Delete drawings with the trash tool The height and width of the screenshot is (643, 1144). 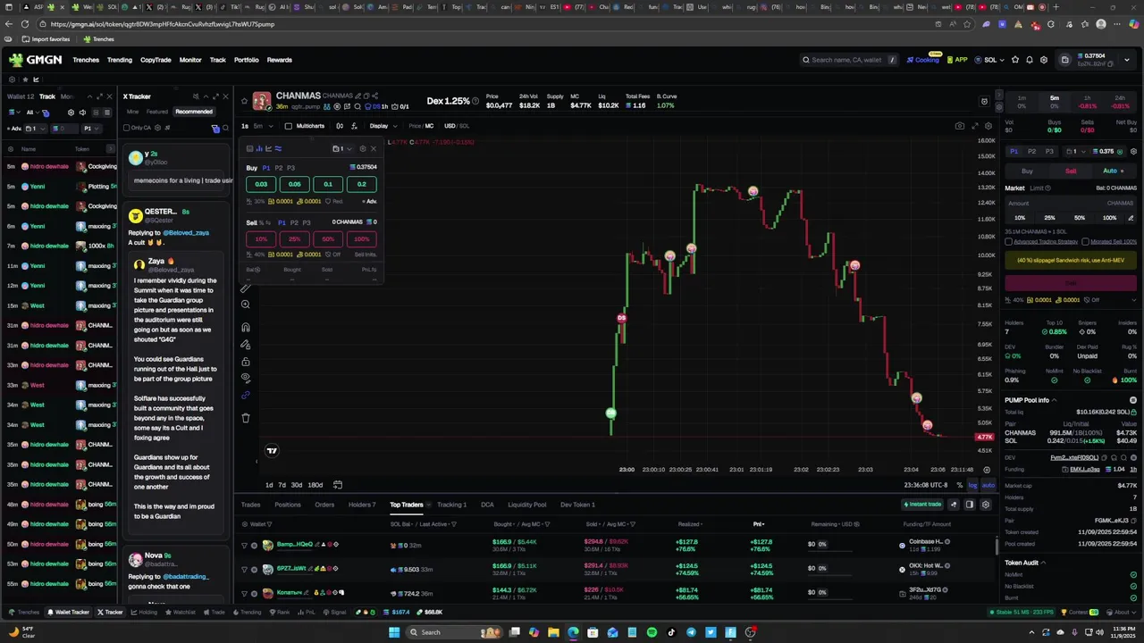246,417
